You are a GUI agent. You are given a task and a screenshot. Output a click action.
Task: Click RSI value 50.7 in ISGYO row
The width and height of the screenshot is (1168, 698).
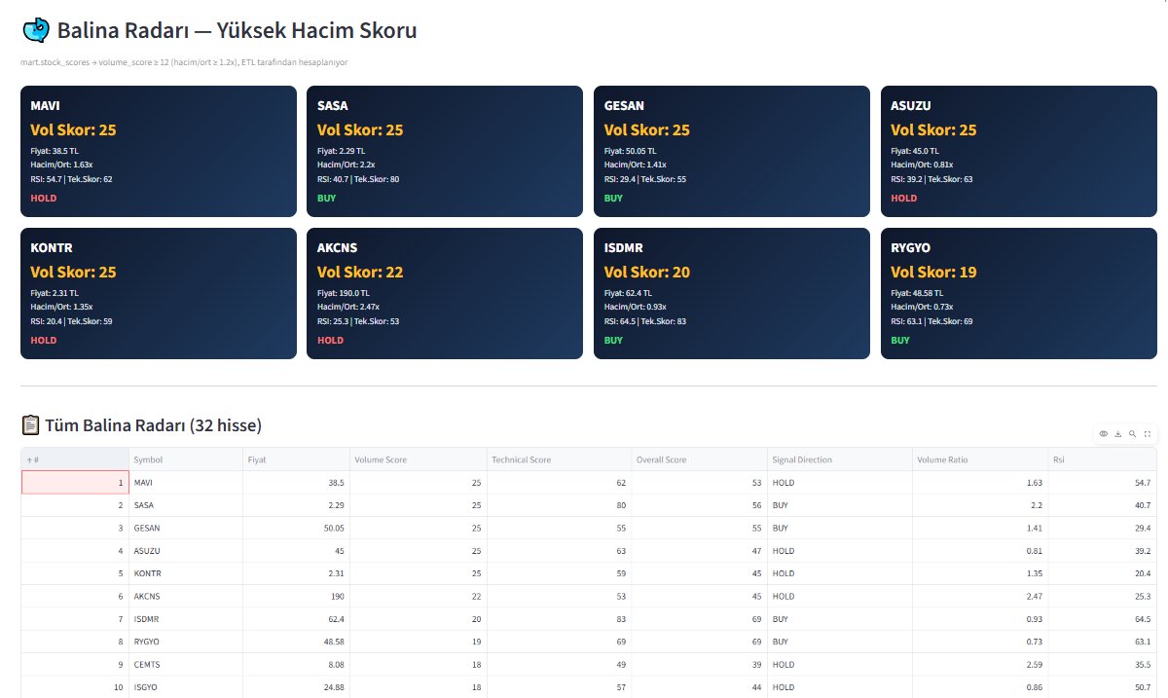pyautogui.click(x=1102, y=687)
